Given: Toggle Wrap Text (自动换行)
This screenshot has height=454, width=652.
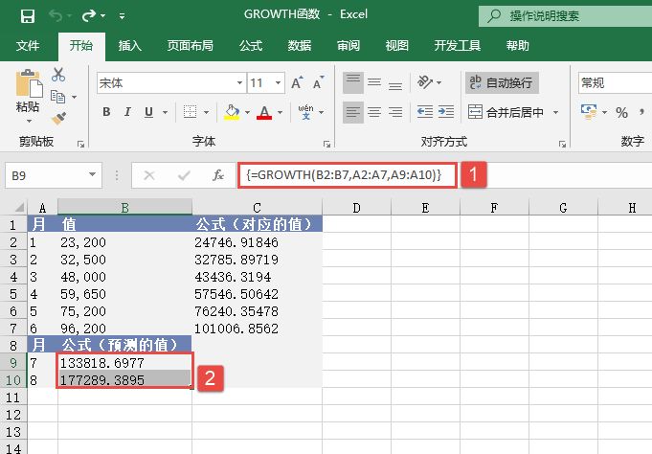Looking at the screenshot, I should (501, 83).
